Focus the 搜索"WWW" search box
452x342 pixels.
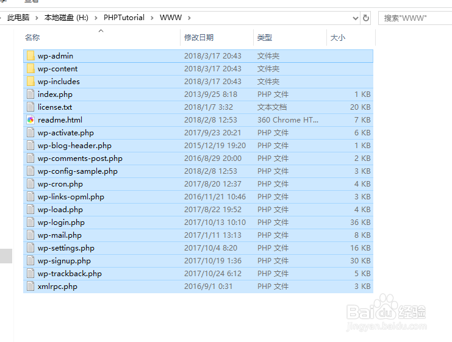(415, 18)
